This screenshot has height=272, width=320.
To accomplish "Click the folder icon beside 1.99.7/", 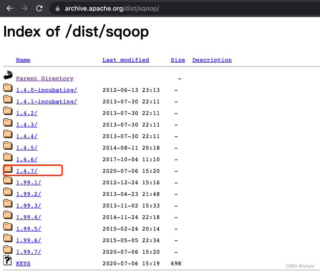I will pos(8,249).
